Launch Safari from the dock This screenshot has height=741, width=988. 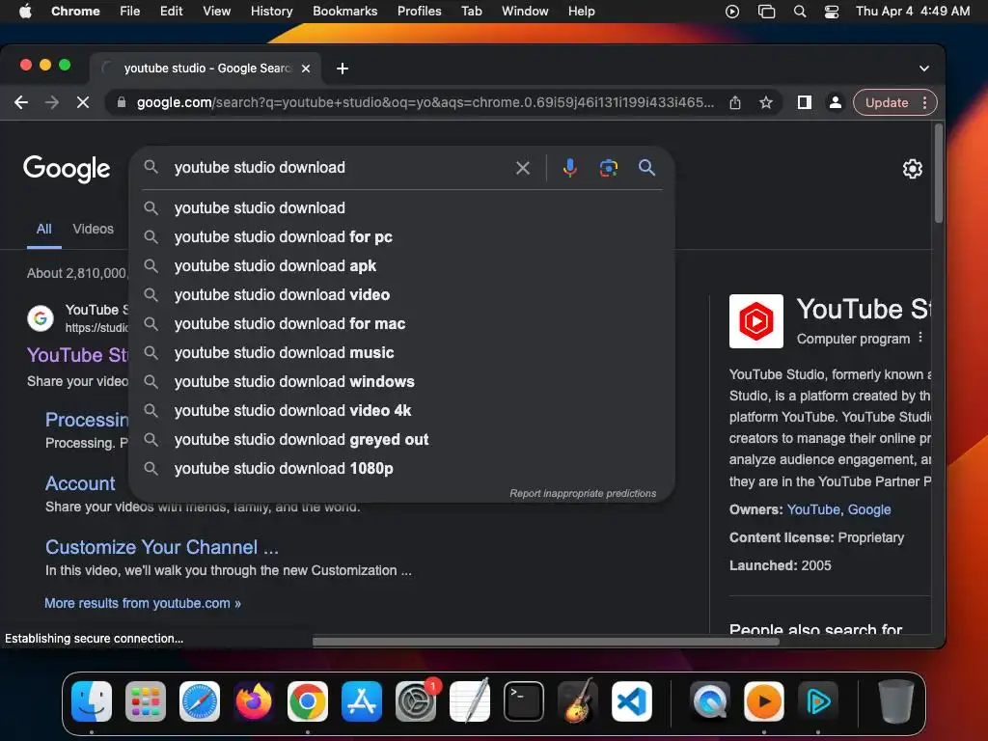pyautogui.click(x=200, y=701)
